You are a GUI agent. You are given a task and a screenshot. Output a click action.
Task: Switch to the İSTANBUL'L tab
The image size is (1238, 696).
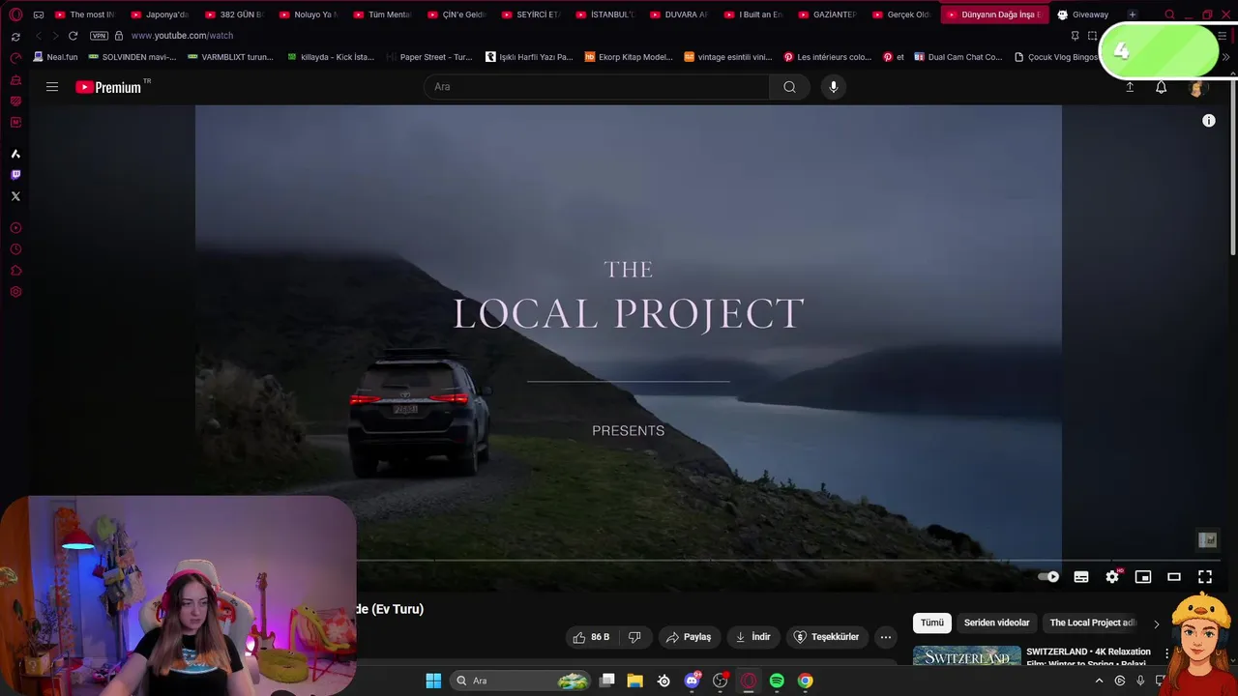605,14
